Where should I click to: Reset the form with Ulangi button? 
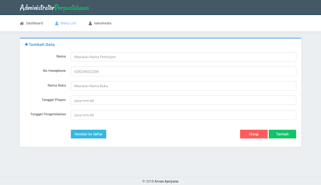[254, 134]
